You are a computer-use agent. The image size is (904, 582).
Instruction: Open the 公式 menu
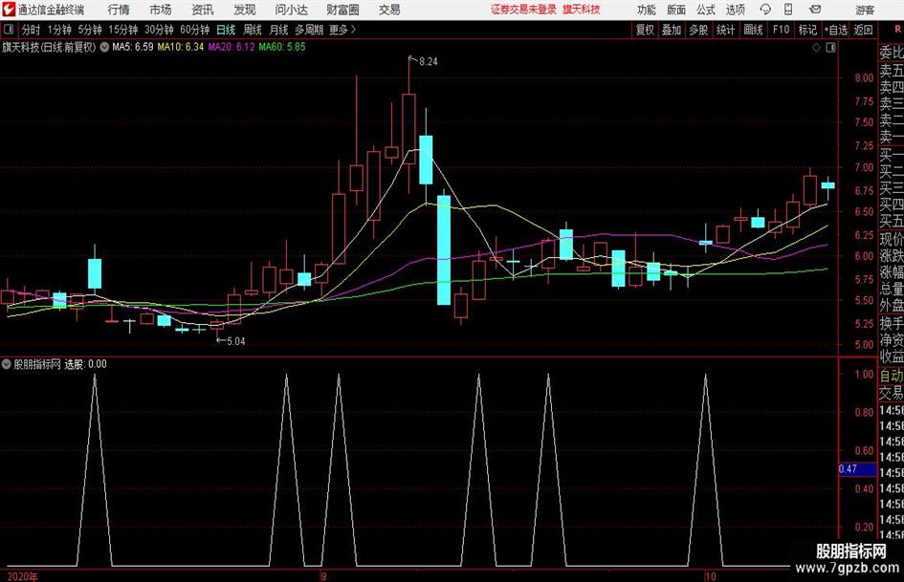tap(706, 10)
